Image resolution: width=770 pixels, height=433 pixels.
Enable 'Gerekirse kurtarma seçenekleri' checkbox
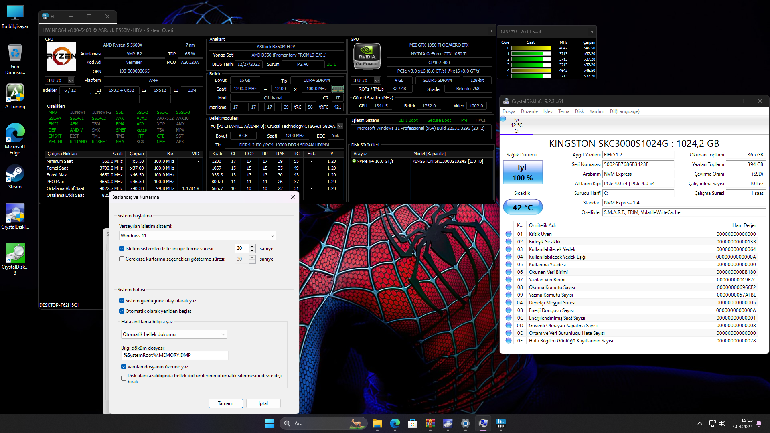click(x=122, y=259)
